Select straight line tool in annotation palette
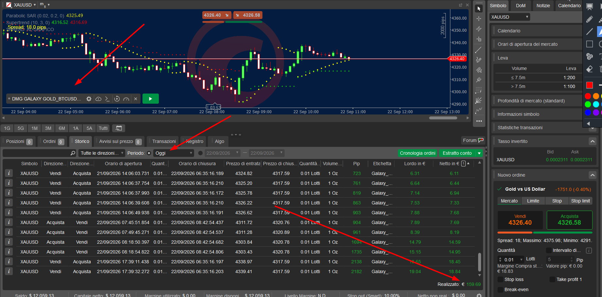602x297 pixels. (590, 31)
